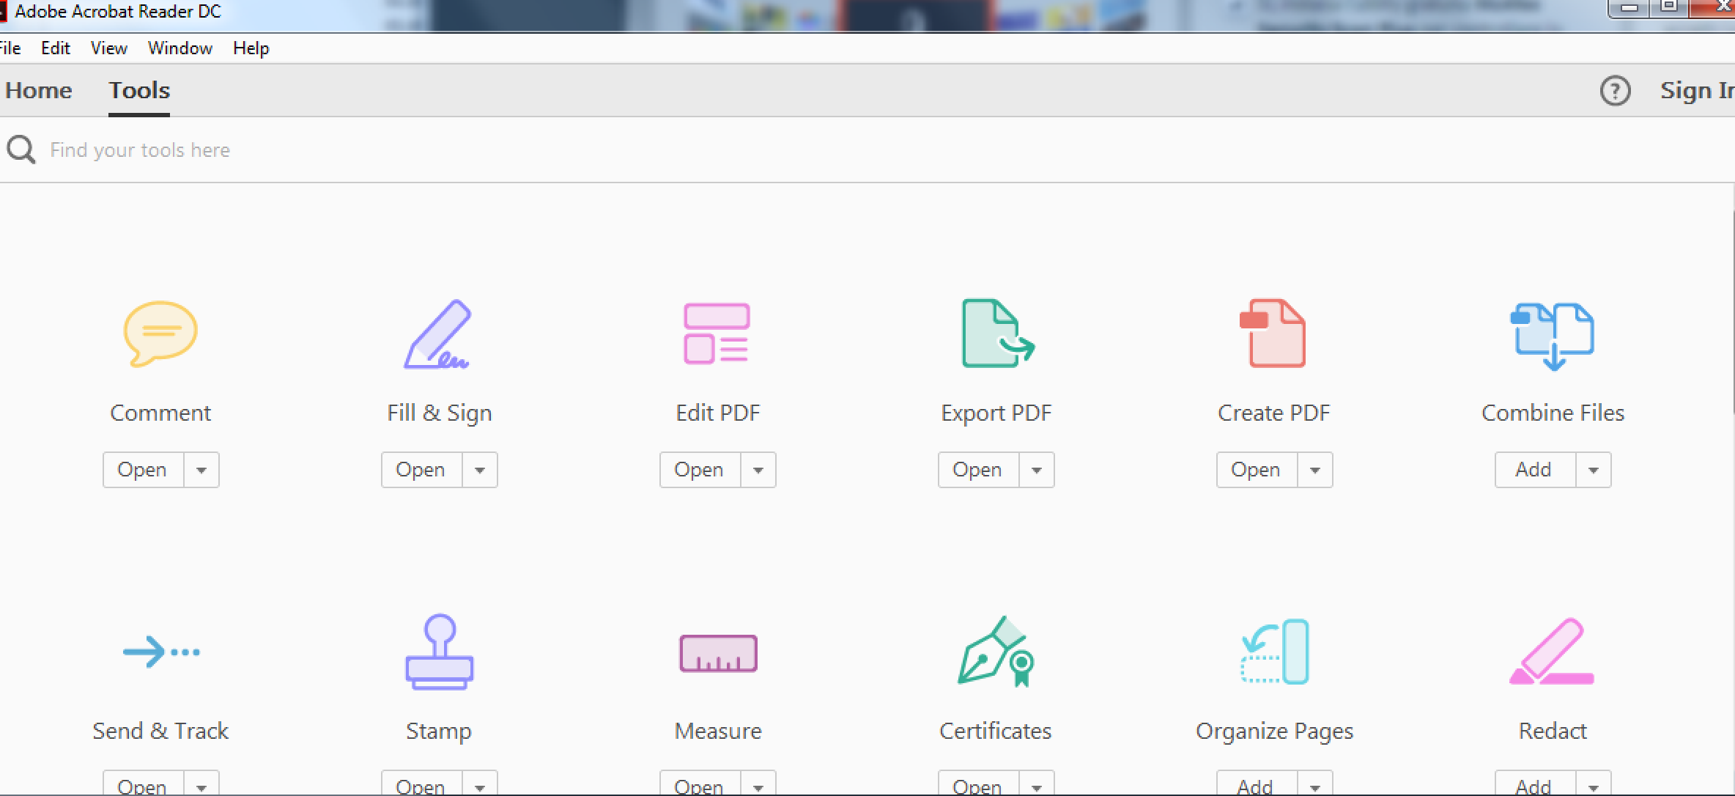The height and width of the screenshot is (796, 1735).
Task: Click Open button under Export PDF
Action: pyautogui.click(x=978, y=470)
